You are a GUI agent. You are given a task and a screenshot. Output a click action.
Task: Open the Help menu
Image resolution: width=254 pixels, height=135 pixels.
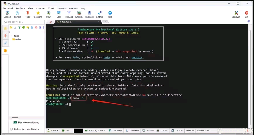click(83, 8)
